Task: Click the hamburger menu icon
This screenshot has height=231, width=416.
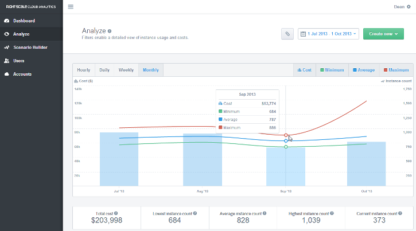Action: point(71,7)
